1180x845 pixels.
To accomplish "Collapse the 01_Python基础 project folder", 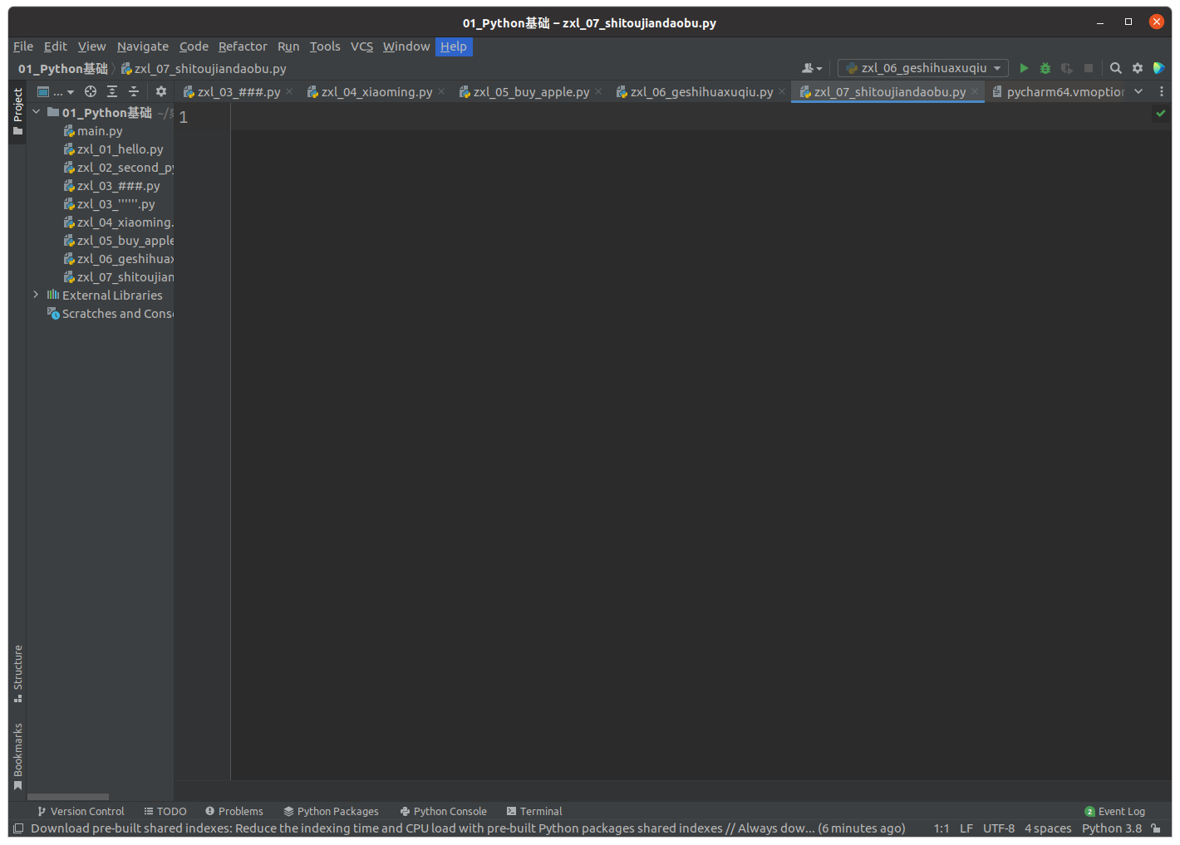I will click(37, 112).
